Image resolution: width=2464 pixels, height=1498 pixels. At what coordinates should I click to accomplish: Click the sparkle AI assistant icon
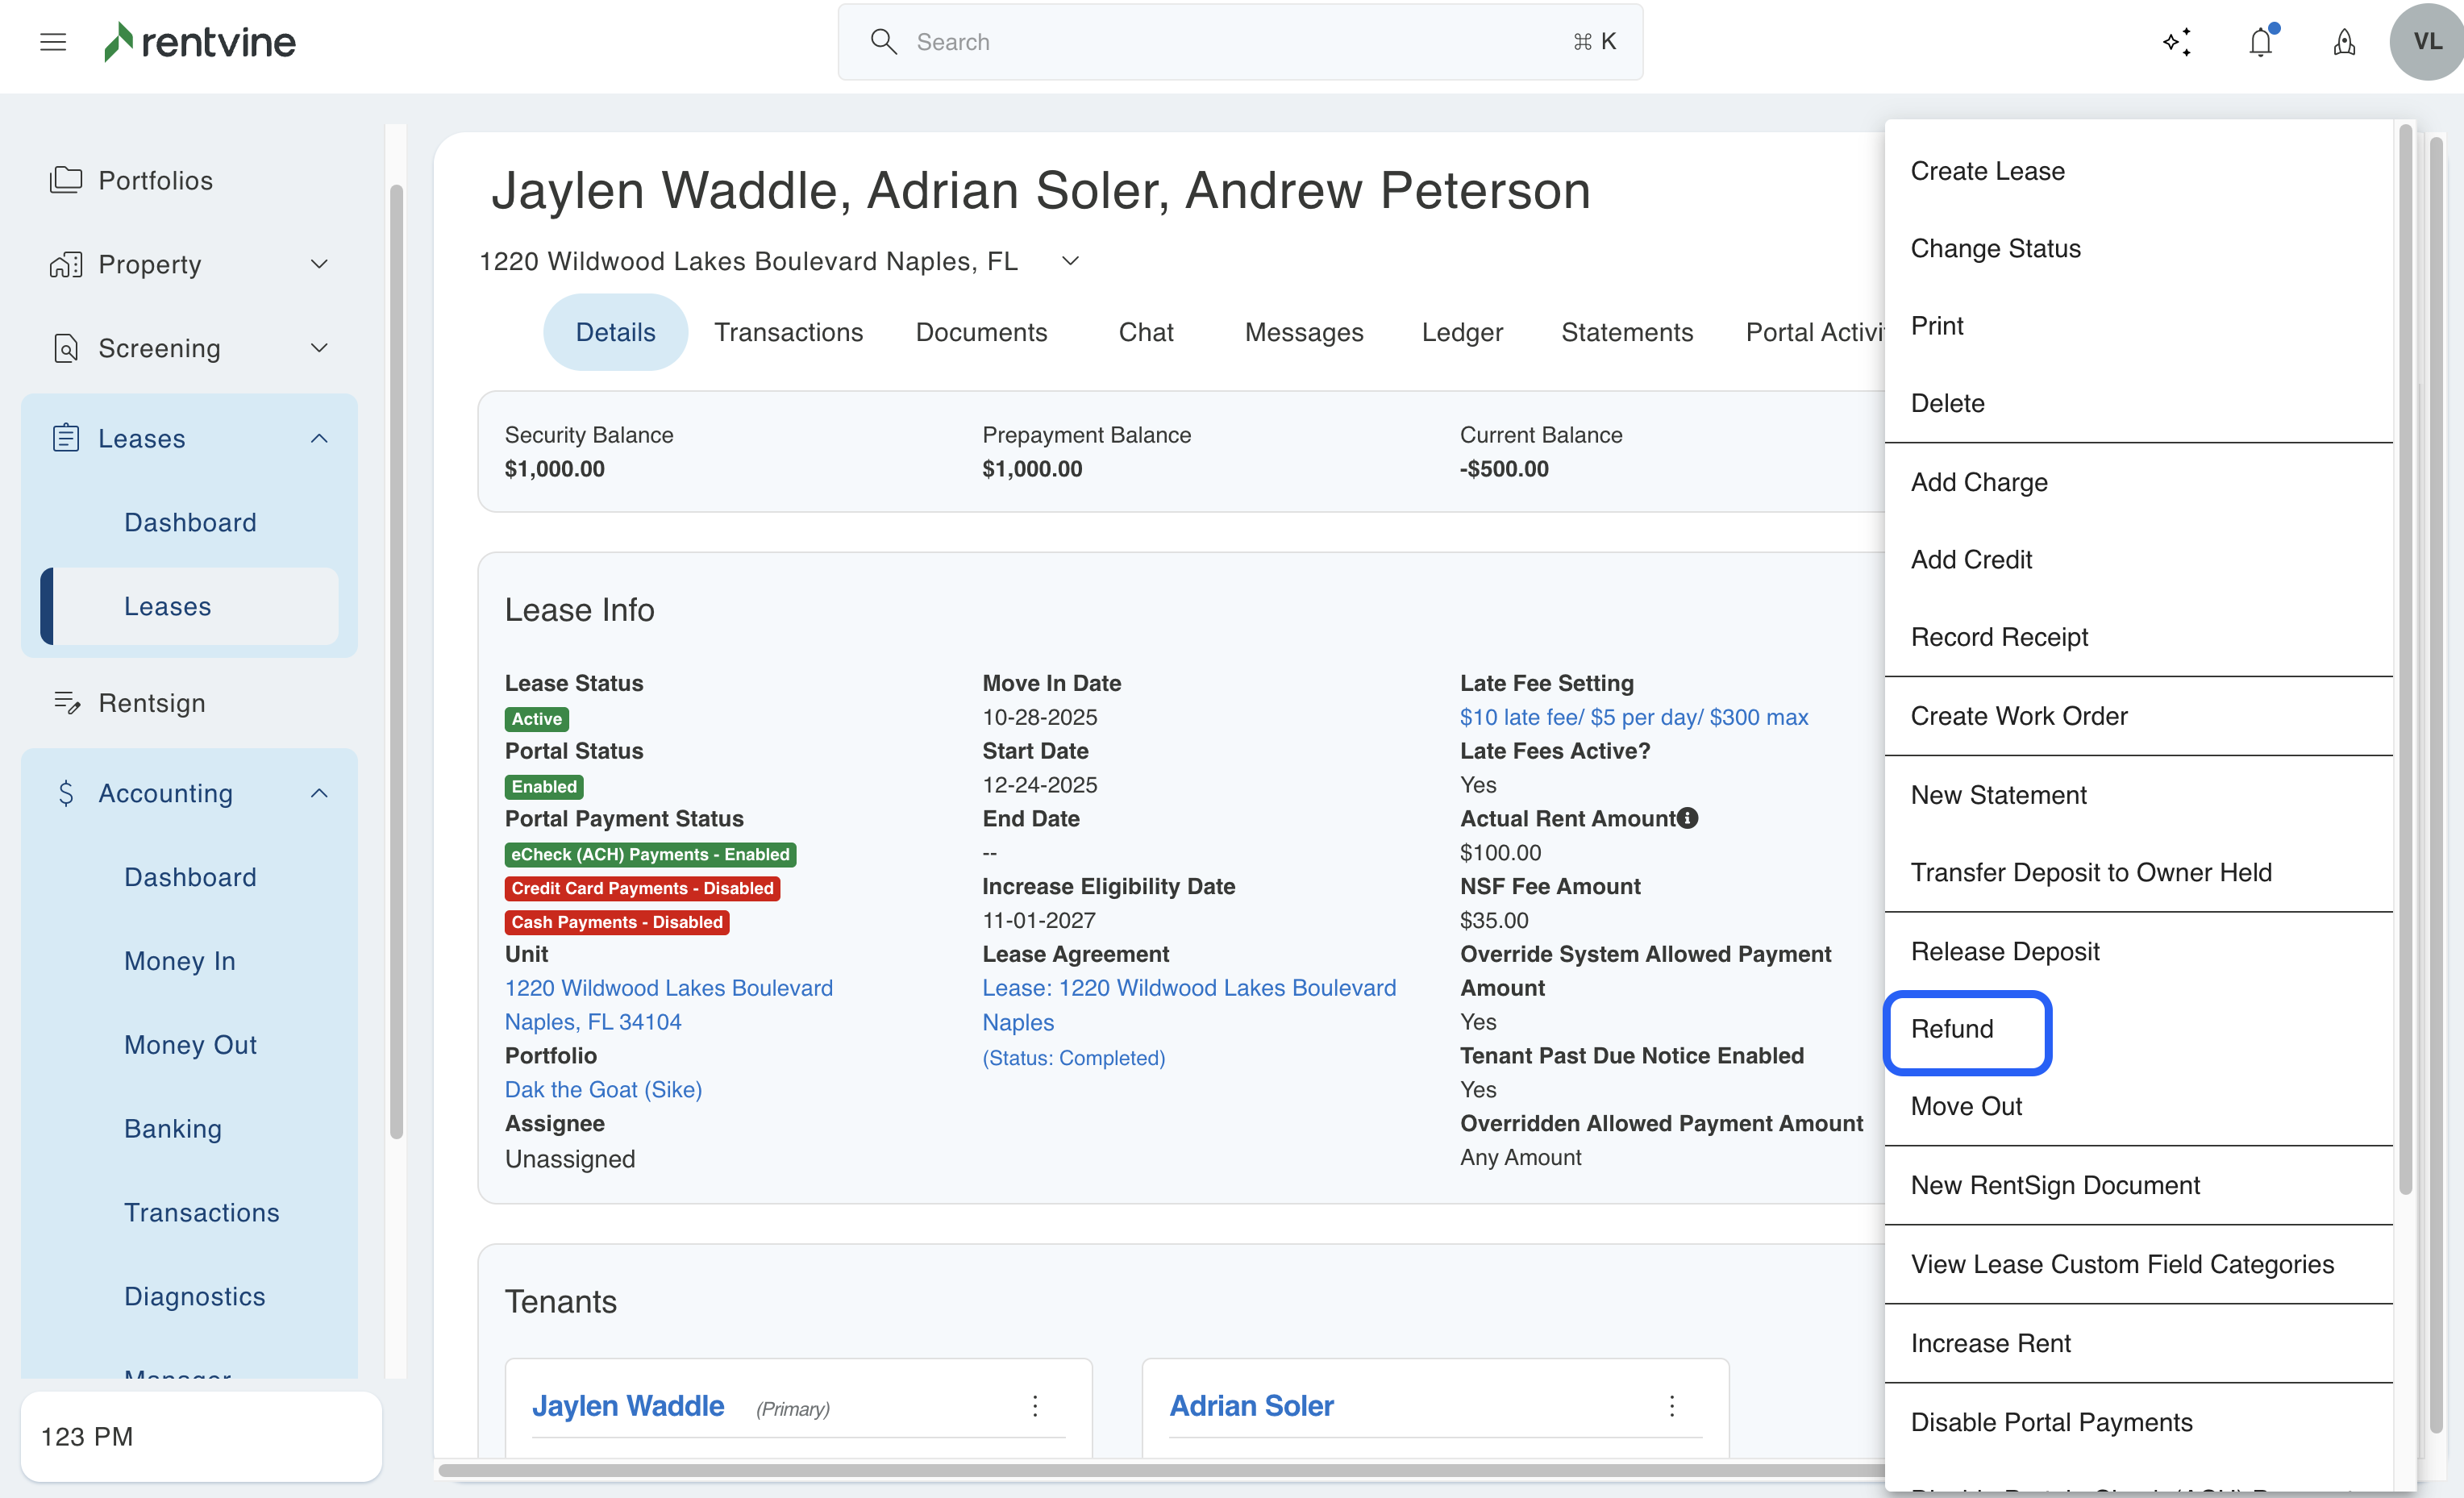[x=2177, y=42]
